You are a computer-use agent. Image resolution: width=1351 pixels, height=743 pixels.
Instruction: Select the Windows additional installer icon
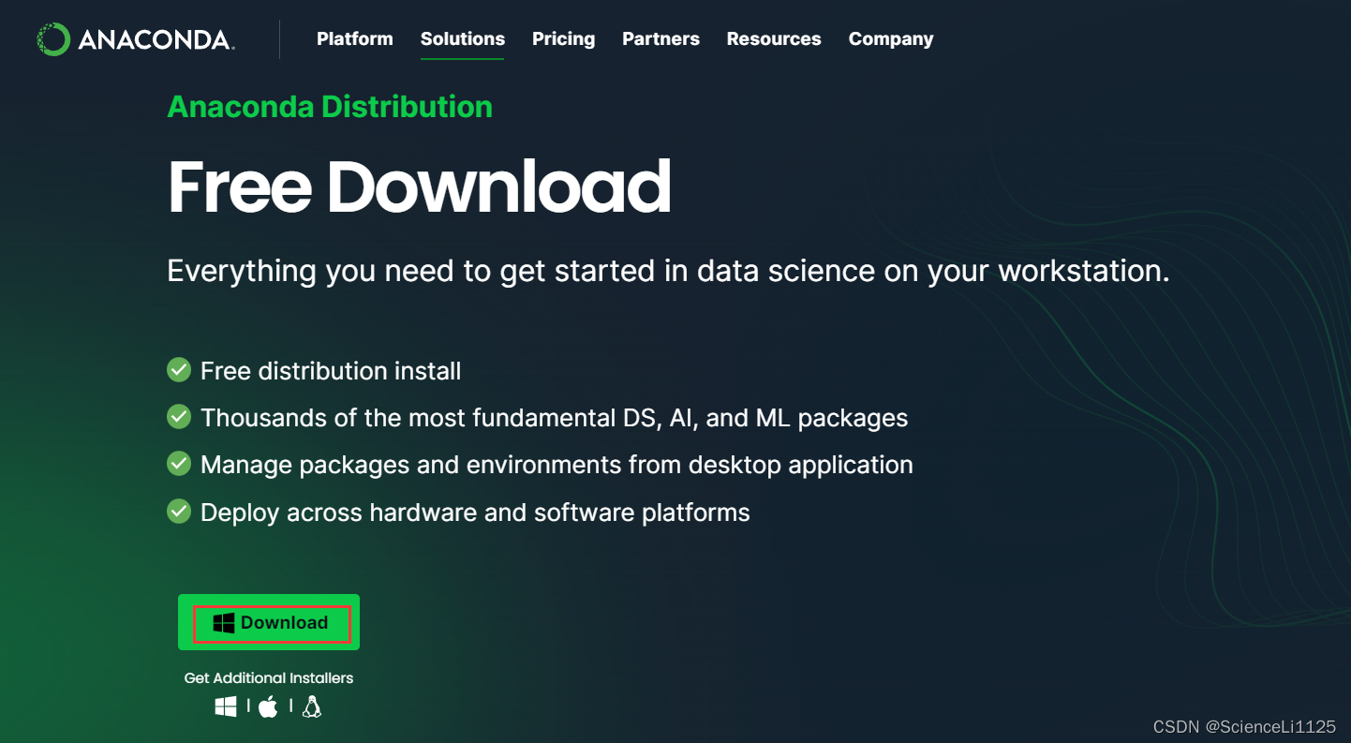[x=226, y=706]
